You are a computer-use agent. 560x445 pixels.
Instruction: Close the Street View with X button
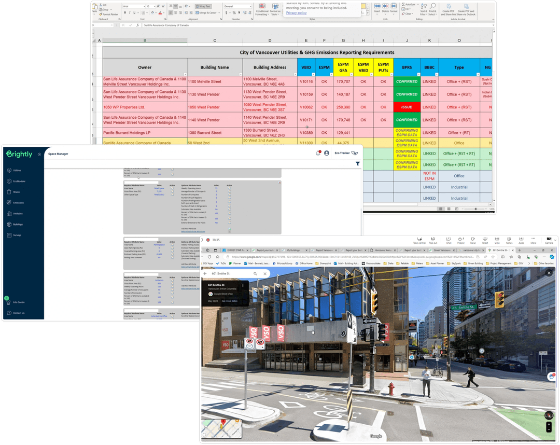point(549,273)
